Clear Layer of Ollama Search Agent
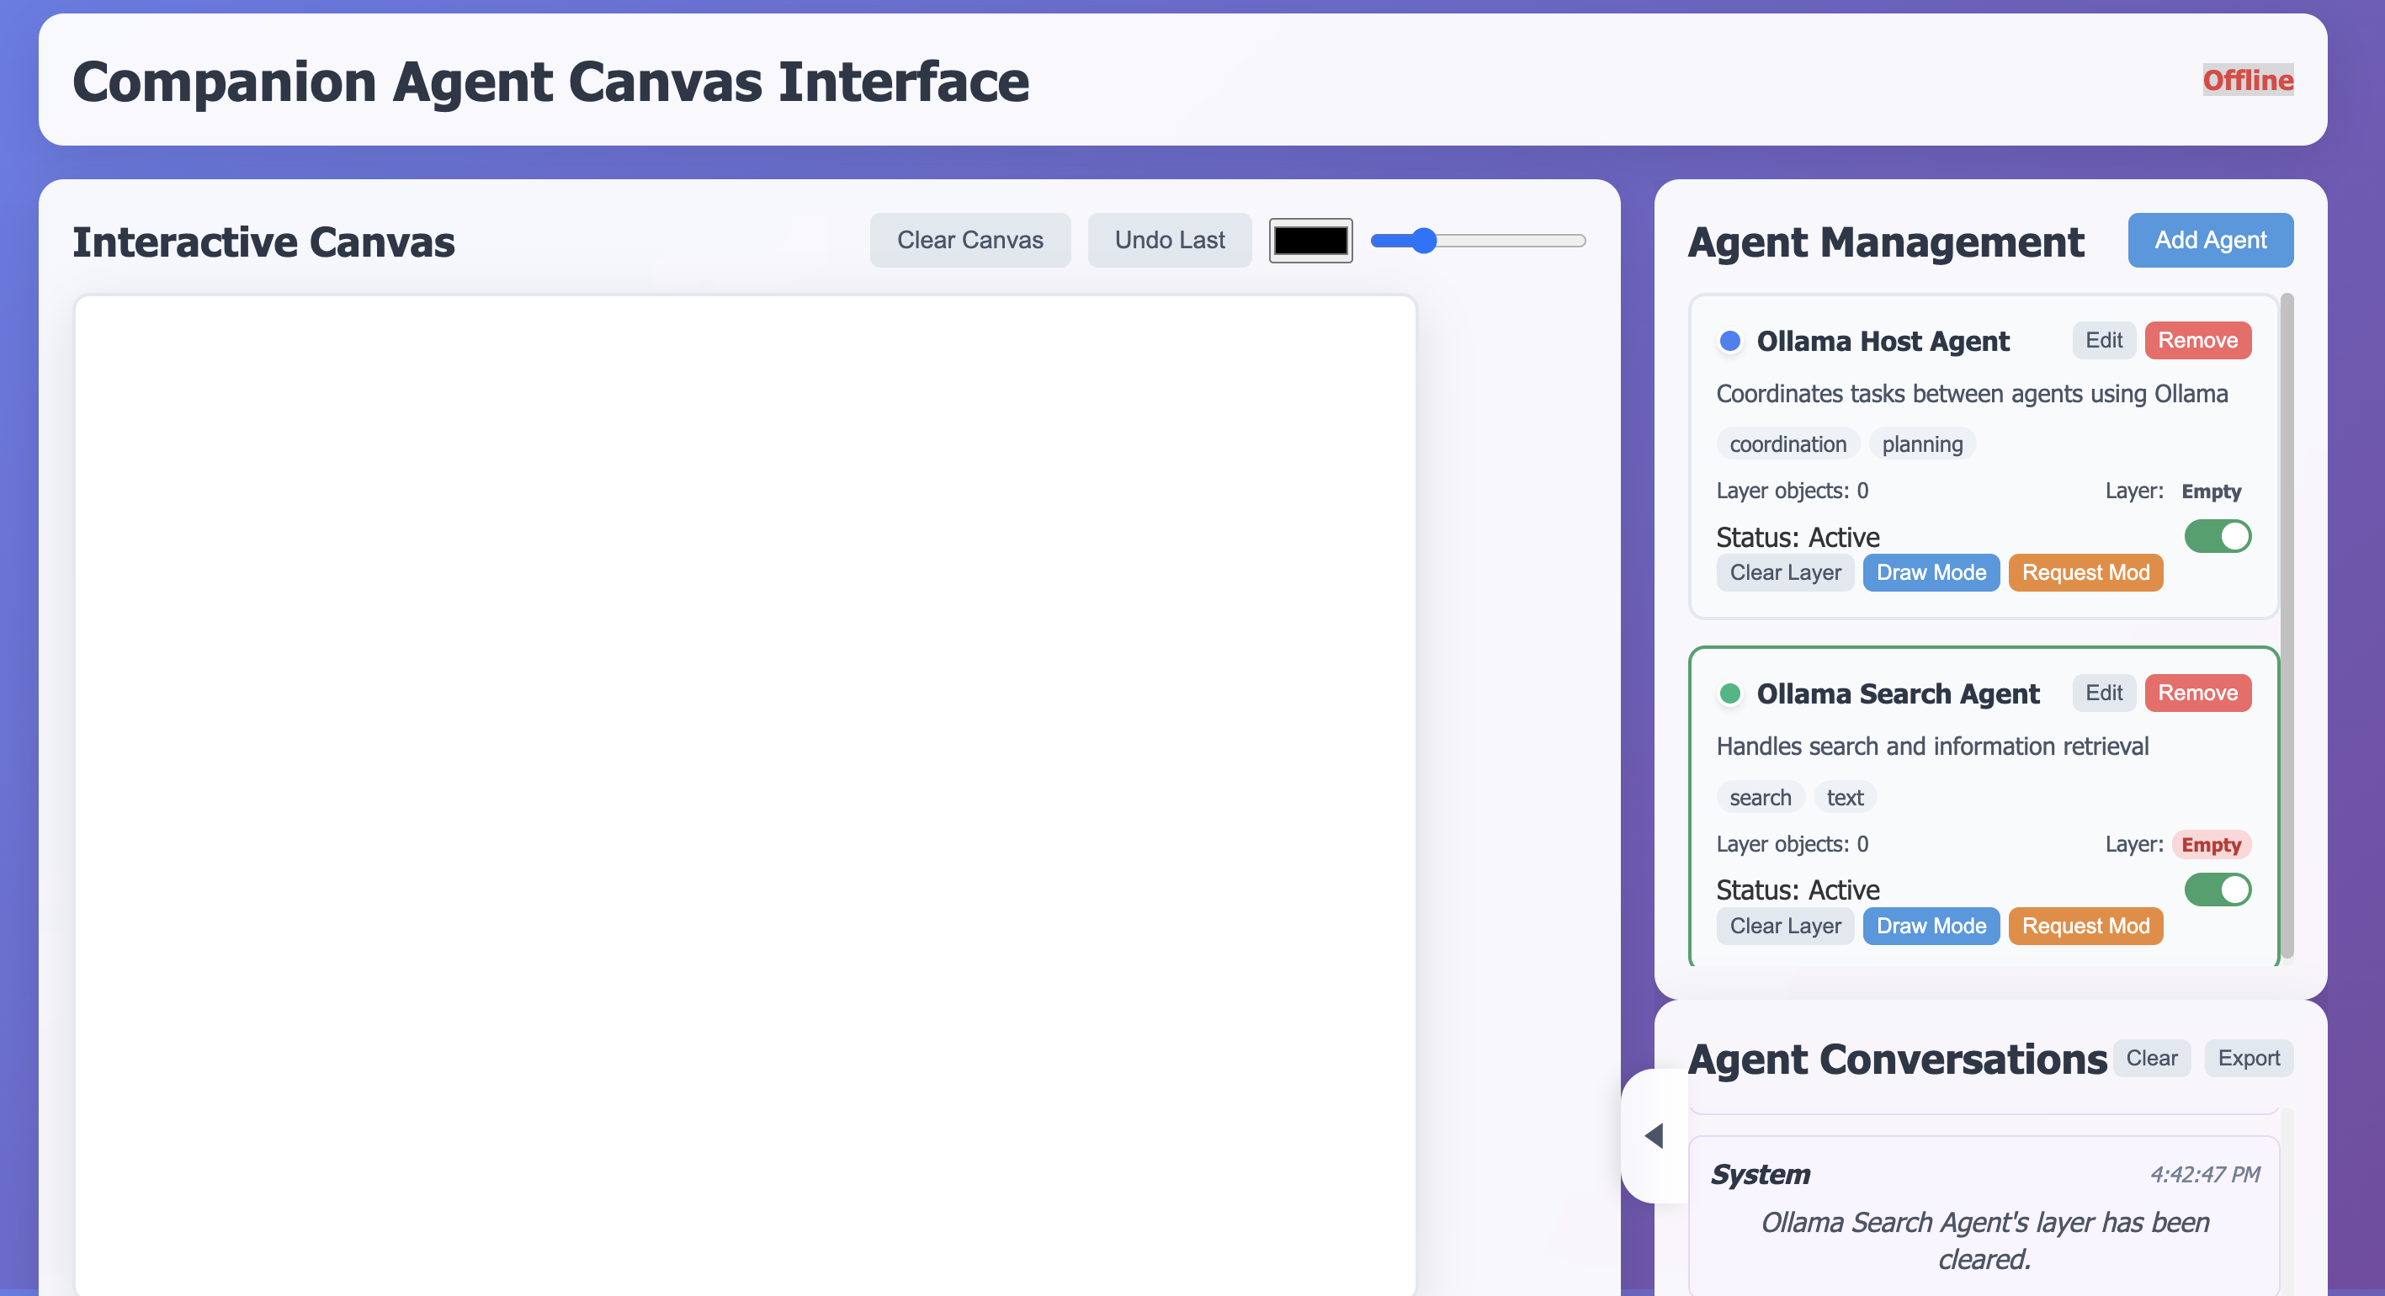The image size is (2385, 1296). pos(1784,926)
